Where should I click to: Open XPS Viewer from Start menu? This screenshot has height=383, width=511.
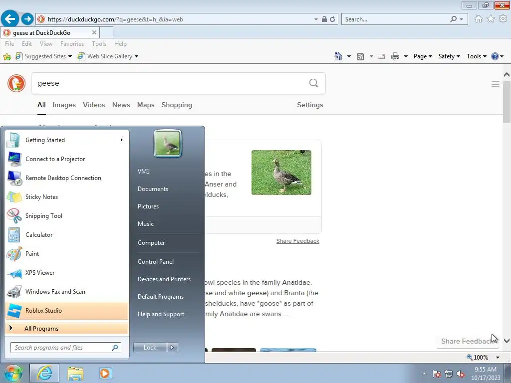67,273
